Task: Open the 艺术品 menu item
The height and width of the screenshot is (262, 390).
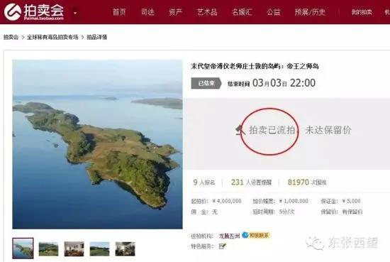Action: point(207,12)
